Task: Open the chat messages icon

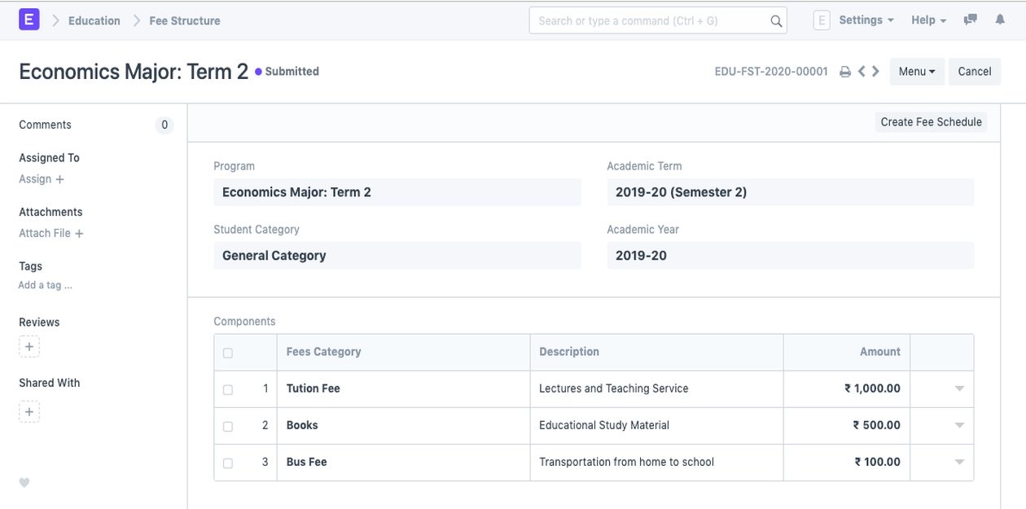Action: tap(970, 20)
